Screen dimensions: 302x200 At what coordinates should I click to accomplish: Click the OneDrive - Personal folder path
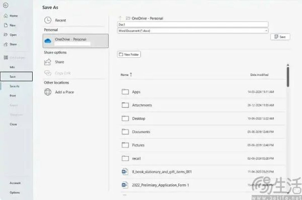click(x=147, y=18)
